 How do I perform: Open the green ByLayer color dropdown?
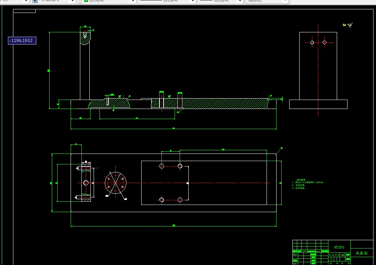(x=109, y=1)
